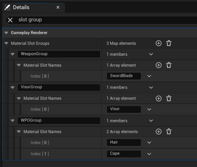Add an array element to WPOGroup slot names

click(x=159, y=132)
